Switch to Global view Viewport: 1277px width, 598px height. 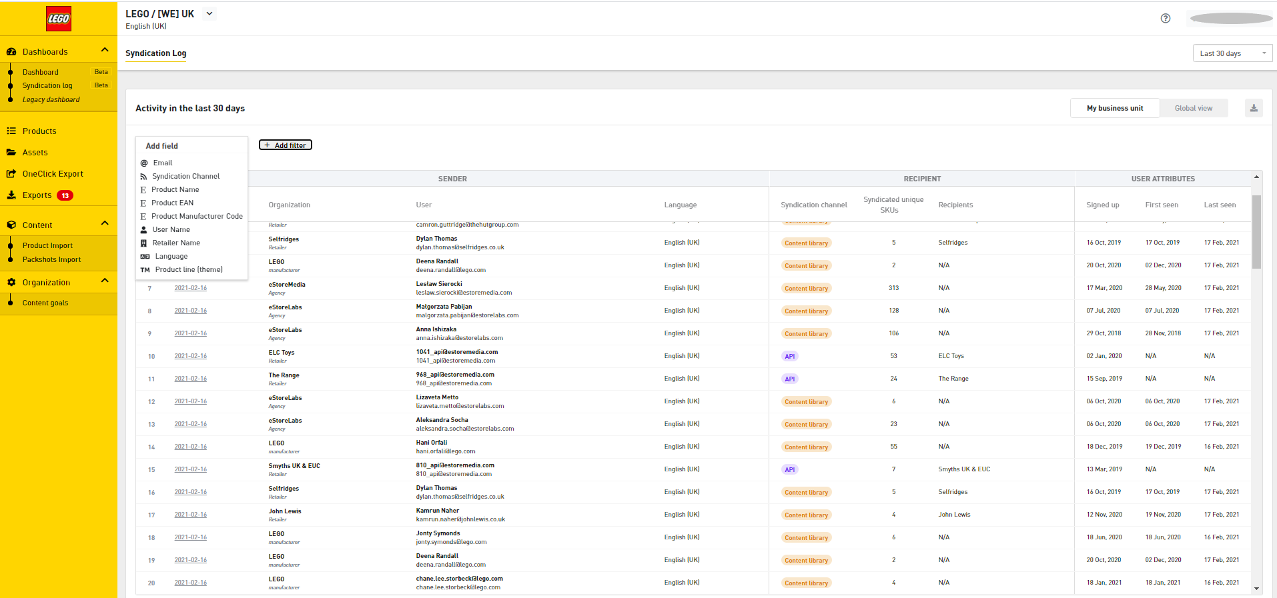1193,108
